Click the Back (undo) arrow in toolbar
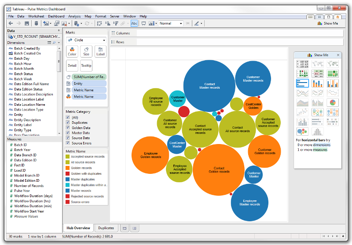 pyautogui.click(x=11, y=23)
